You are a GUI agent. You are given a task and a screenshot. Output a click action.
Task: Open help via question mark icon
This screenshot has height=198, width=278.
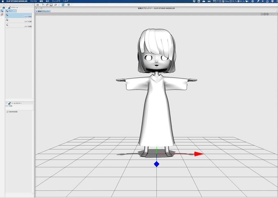pos(68,5)
